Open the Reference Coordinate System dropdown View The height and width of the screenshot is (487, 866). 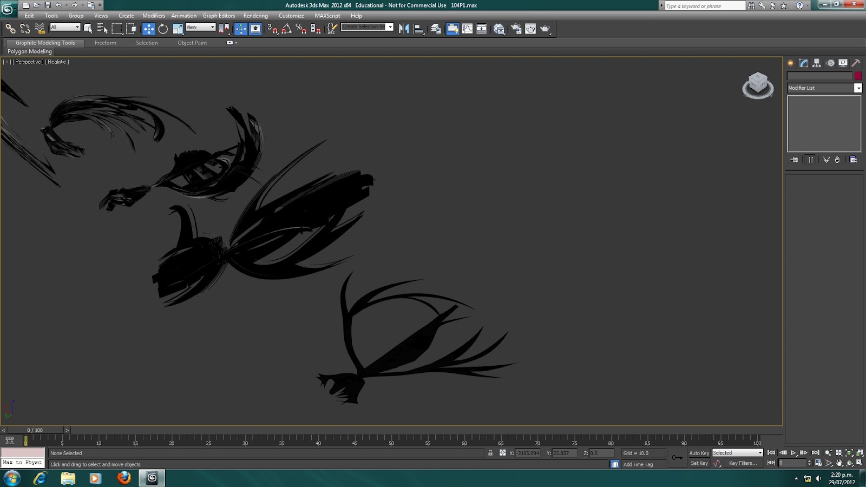coord(200,27)
